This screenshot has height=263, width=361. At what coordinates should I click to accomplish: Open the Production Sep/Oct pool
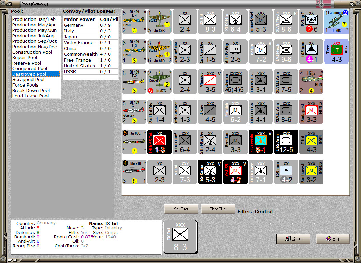(36, 41)
